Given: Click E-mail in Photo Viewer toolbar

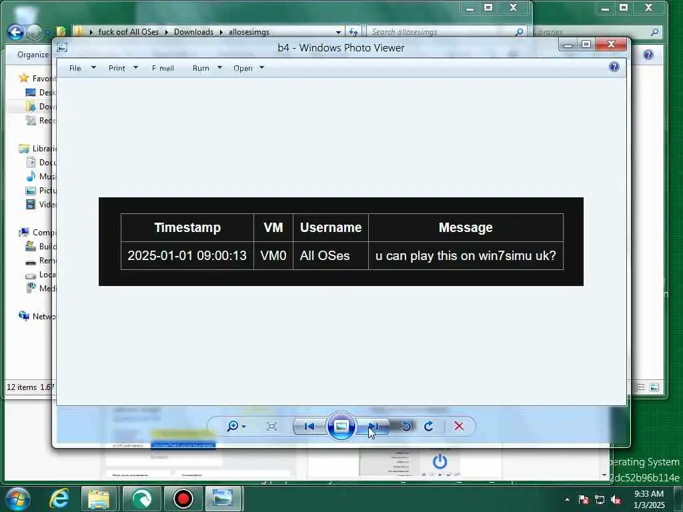Looking at the screenshot, I should click(163, 68).
